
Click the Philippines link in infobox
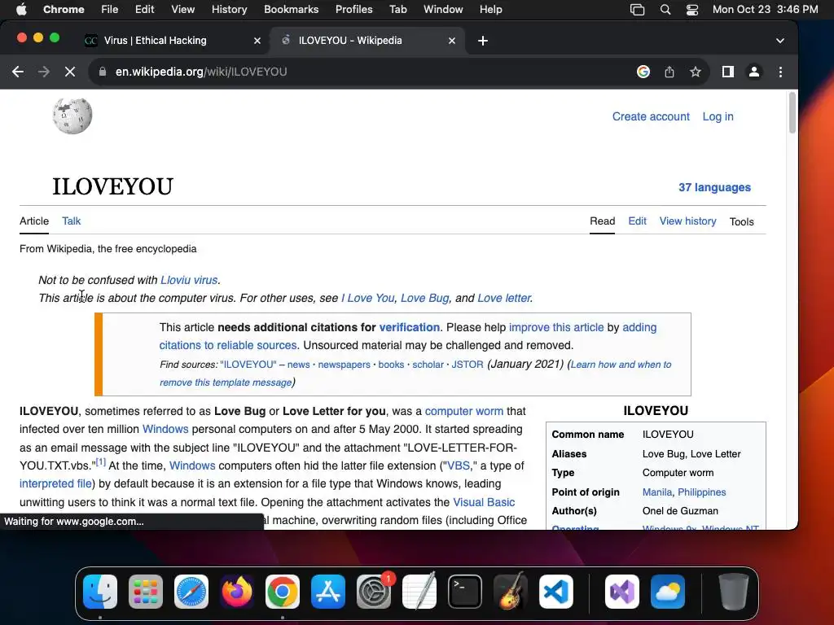[x=701, y=492]
